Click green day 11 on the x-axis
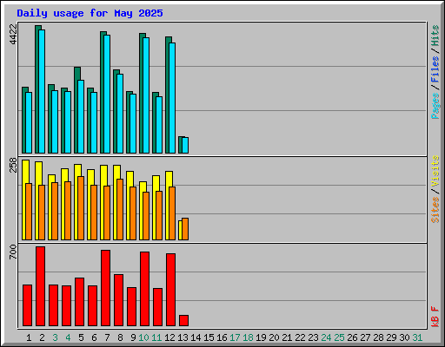This screenshot has height=347, width=445. pos(156,337)
